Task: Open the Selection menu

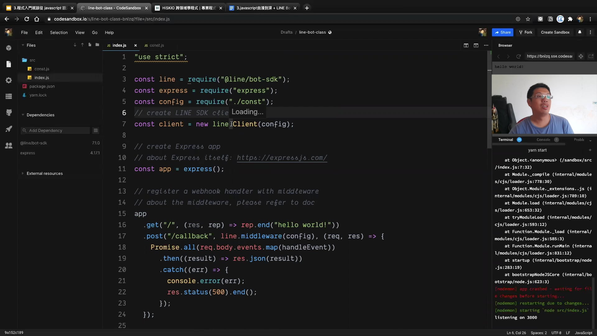Action: (x=59, y=32)
